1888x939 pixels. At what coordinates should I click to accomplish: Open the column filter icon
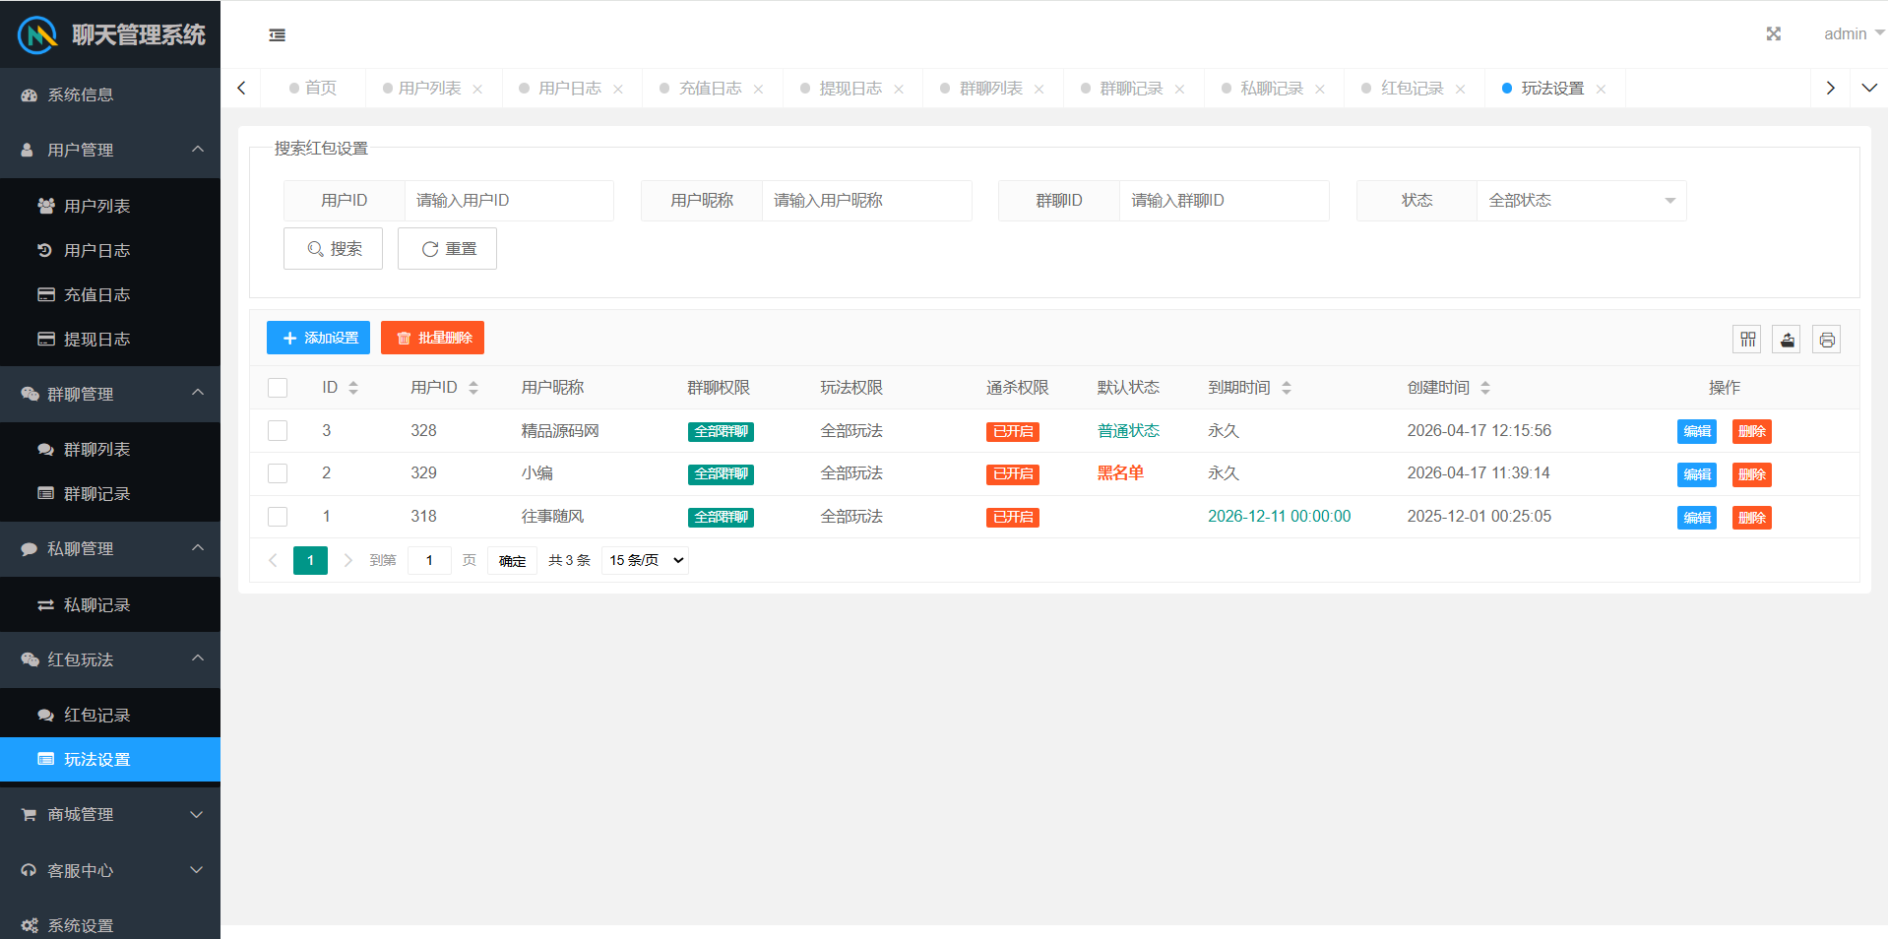point(1747,340)
